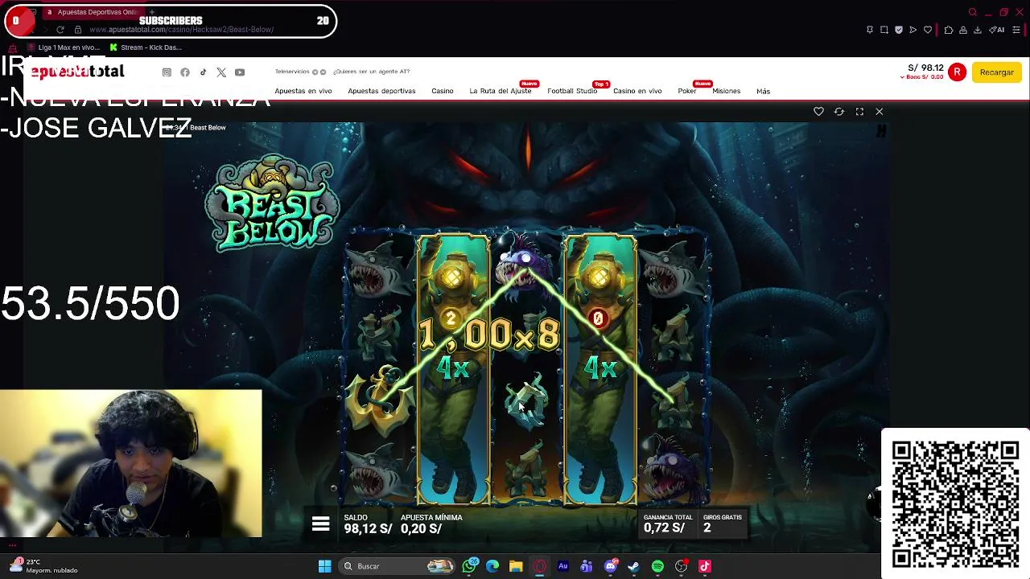Click the apuestatotal site logo
Viewport: 1030px width, 579px height.
pyautogui.click(x=77, y=72)
